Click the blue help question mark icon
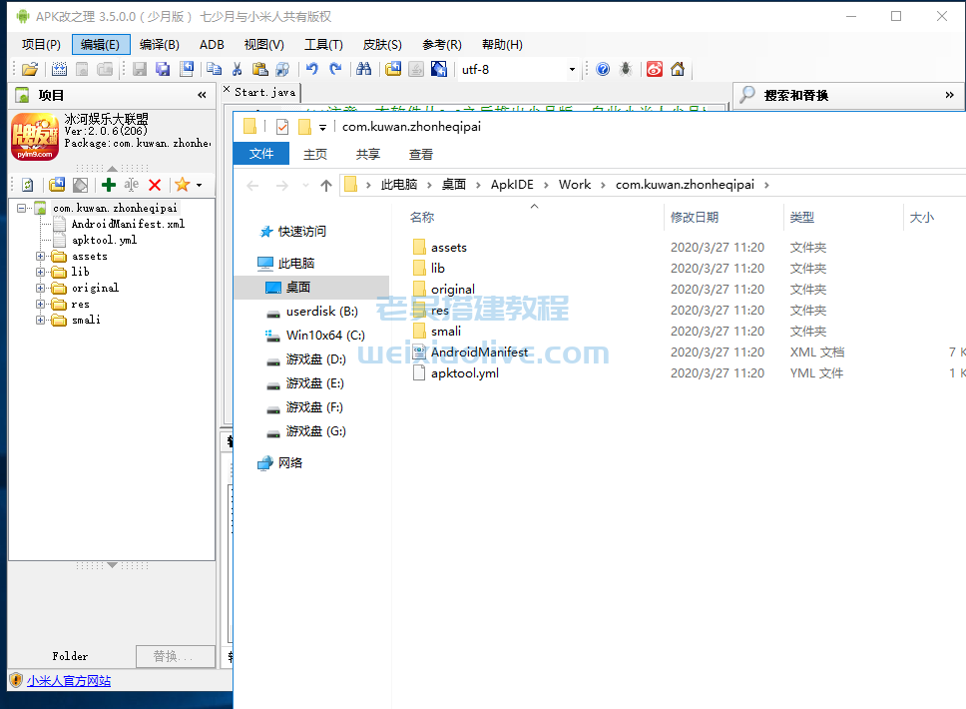 603,69
